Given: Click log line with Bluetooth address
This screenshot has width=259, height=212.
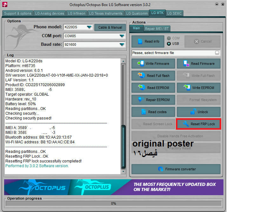Looking at the screenshot, I should 38,137.
